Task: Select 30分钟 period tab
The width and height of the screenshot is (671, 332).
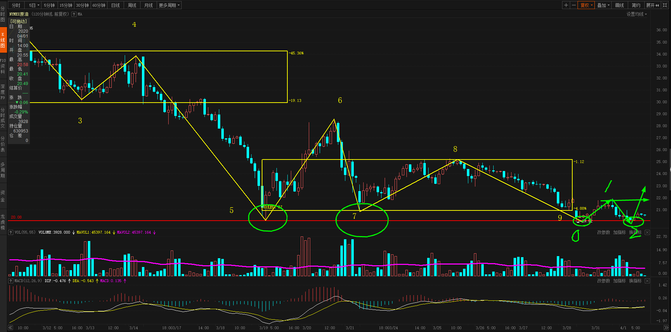Action: 82,5
